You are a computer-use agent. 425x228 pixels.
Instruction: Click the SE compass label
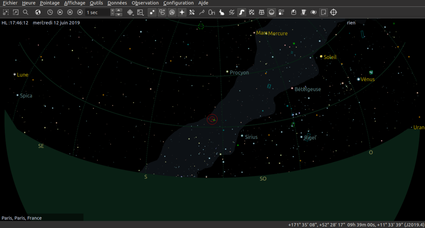(x=41, y=146)
